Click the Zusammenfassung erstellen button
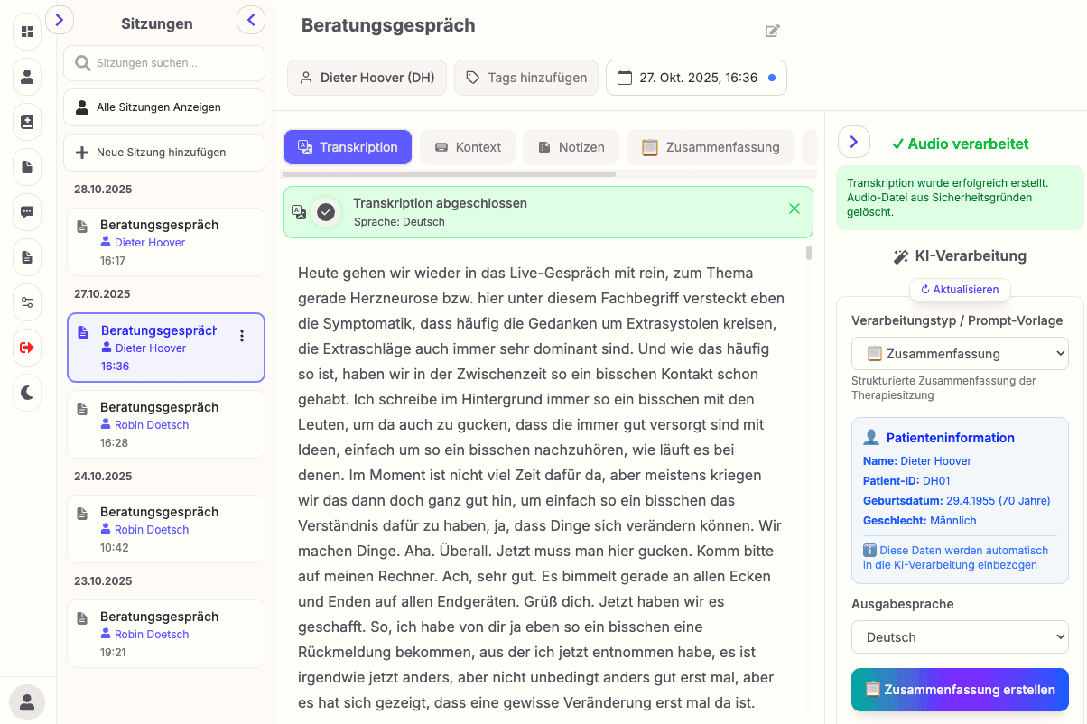The width and height of the screenshot is (1087, 724). click(x=960, y=690)
